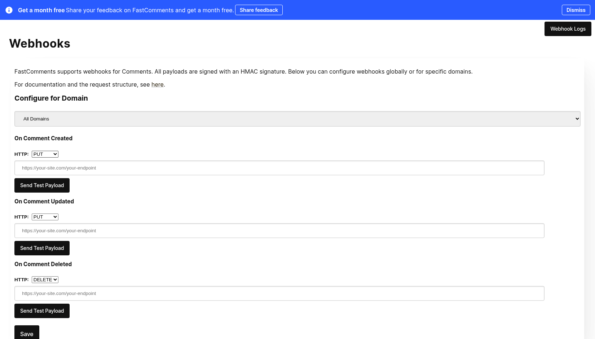Click the Webhooks page heading
The width and height of the screenshot is (595, 339).
pos(40,44)
